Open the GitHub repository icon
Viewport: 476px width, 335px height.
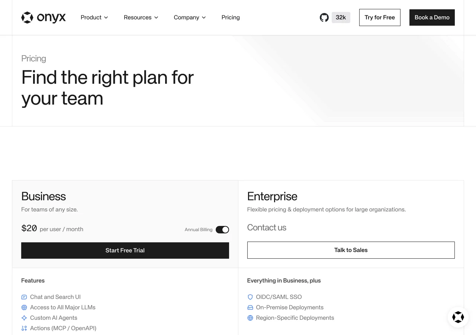[324, 17]
